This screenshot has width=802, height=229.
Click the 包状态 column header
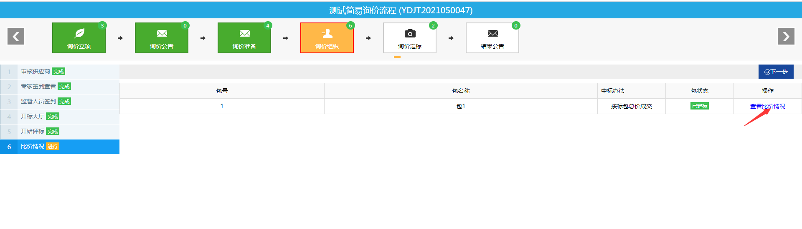700,91
